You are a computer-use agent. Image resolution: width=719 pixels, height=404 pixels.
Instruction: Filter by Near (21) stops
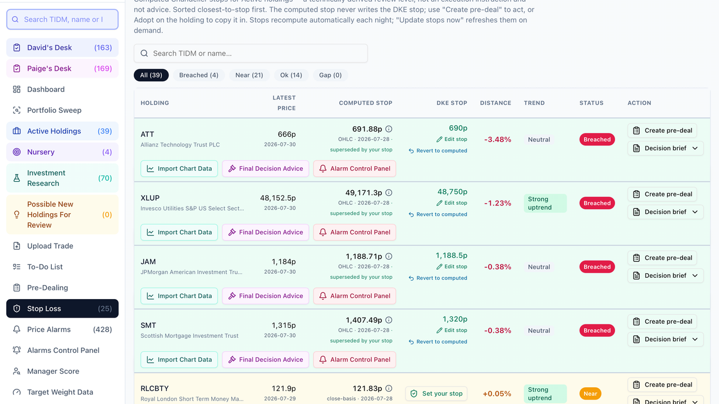[249, 75]
